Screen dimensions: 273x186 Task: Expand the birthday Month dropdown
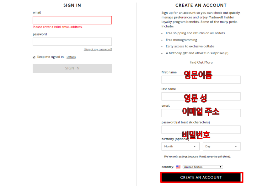180,146
